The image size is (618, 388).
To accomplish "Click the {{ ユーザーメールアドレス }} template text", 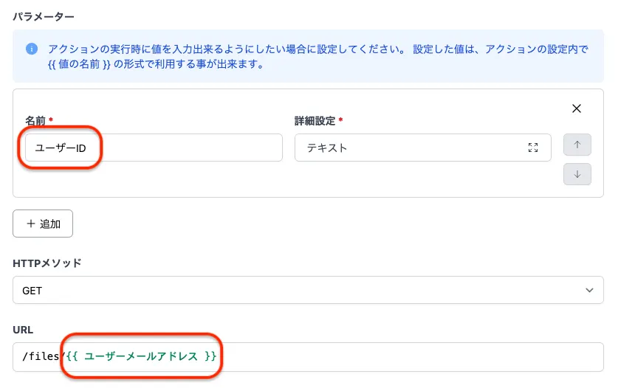I will click(141, 356).
